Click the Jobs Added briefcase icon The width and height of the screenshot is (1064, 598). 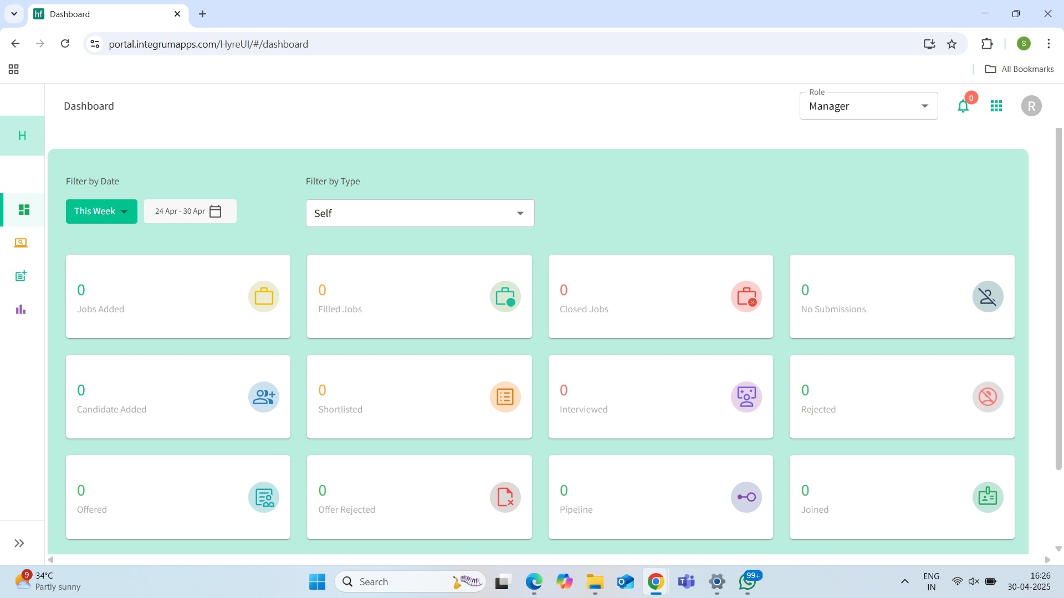[264, 297]
